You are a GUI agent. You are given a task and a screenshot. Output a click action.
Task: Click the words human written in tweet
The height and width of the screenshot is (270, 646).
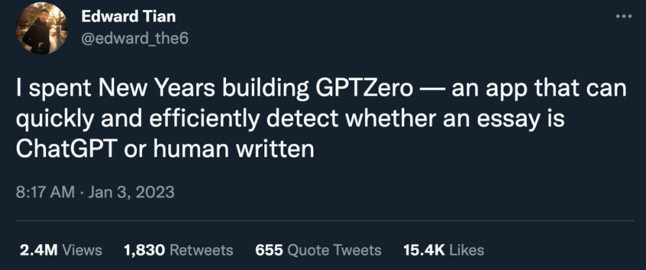coord(232,149)
